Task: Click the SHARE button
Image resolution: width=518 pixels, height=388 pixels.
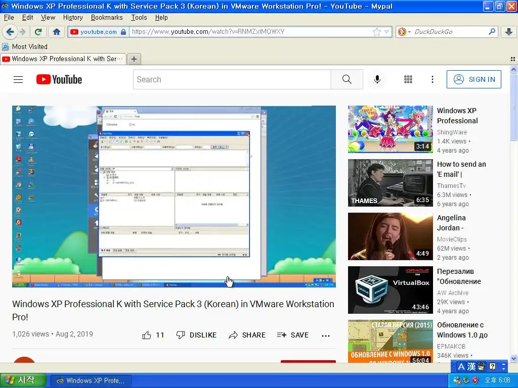Action: (x=247, y=335)
